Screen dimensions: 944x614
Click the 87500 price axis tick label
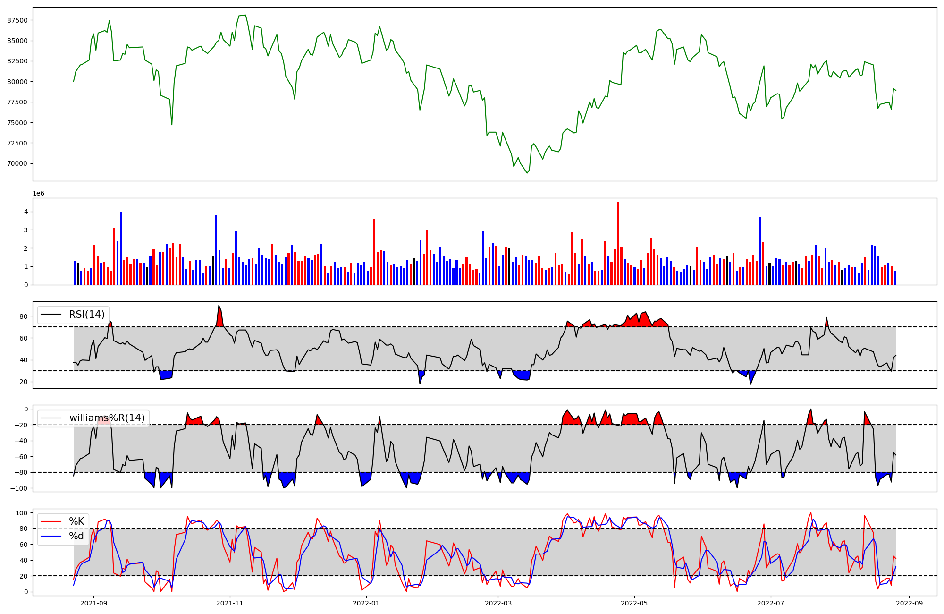17,20
